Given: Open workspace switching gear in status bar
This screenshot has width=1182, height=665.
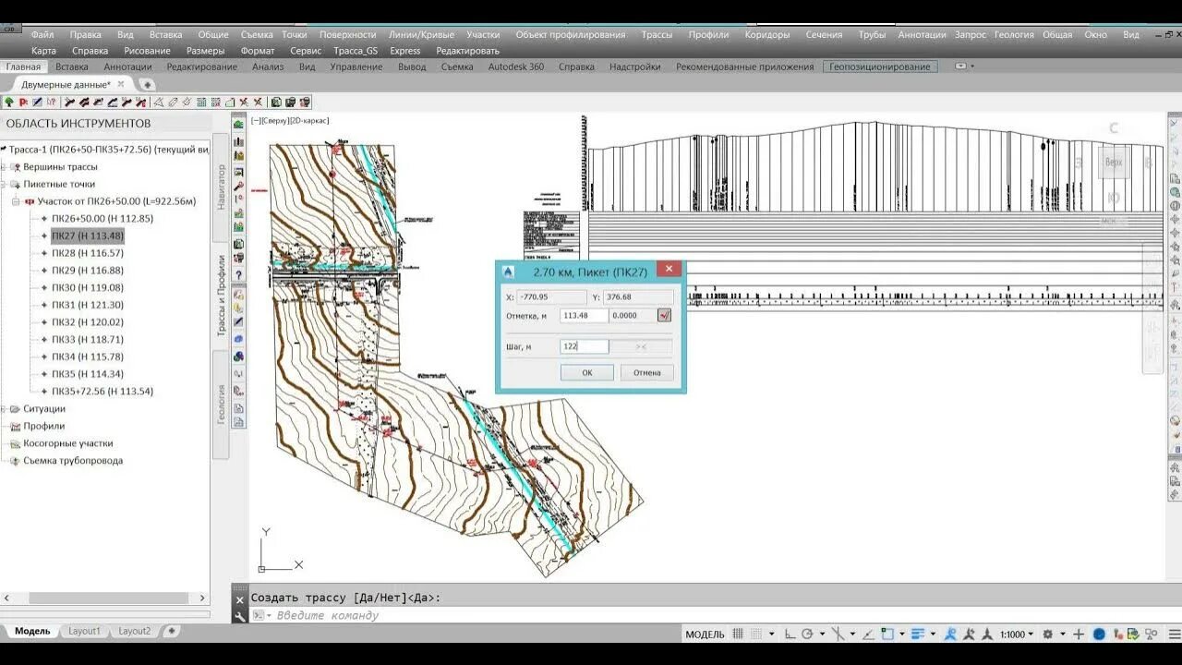Looking at the screenshot, I should (x=1047, y=635).
